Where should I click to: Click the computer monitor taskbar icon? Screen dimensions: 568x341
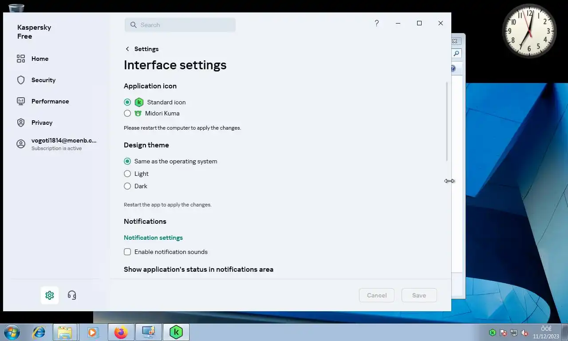tap(148, 332)
